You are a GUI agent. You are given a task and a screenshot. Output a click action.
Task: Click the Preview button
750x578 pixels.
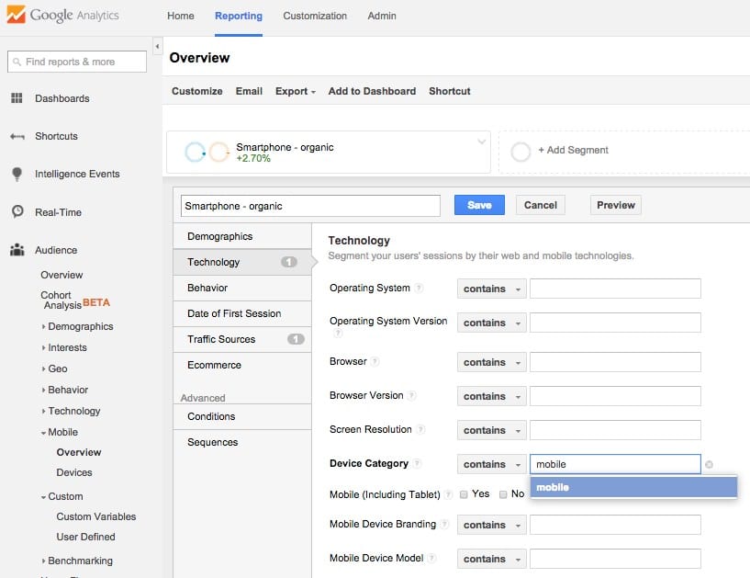click(x=615, y=205)
